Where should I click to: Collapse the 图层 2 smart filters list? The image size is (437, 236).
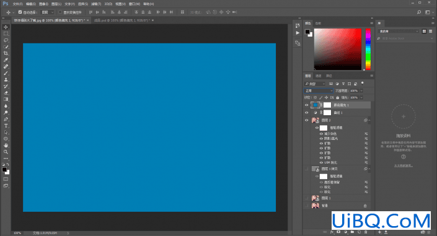(369, 120)
